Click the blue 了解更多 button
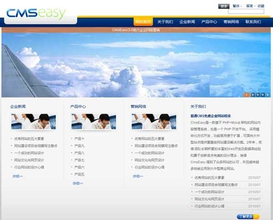273x220 pixels. click(248, 217)
